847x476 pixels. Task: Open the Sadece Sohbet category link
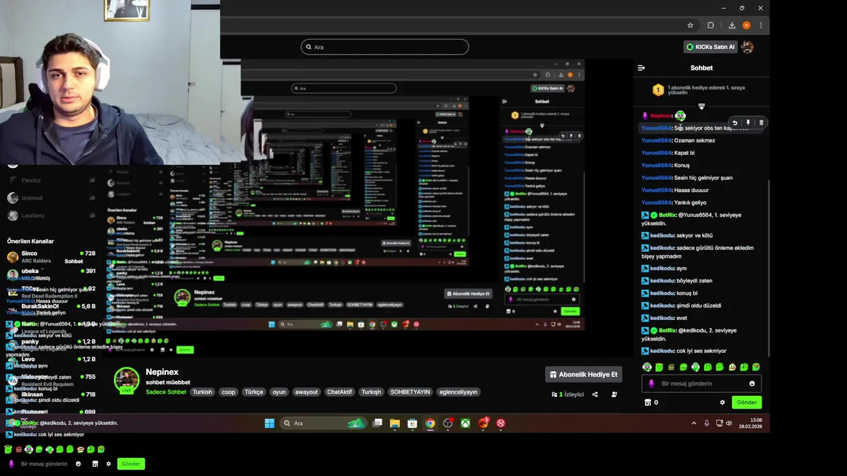[x=166, y=392]
